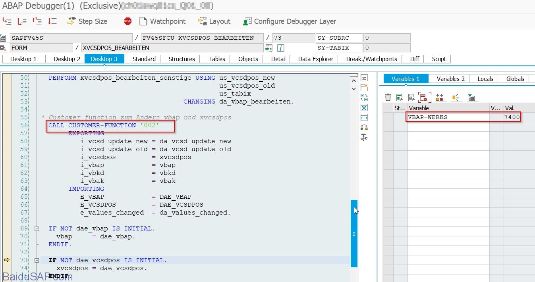
Task: Click the red Stop breakpoint icon
Action: [x=127, y=21]
